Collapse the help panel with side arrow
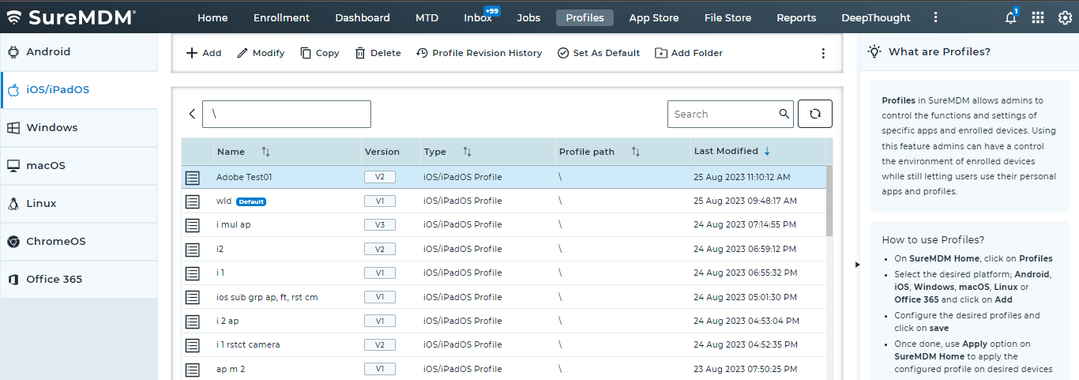 857,265
